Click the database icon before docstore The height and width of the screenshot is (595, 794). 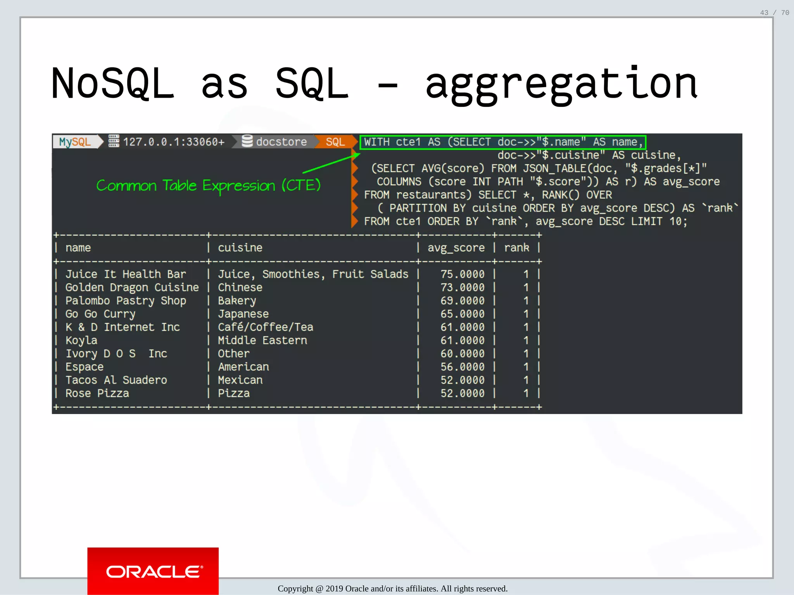pyautogui.click(x=247, y=141)
